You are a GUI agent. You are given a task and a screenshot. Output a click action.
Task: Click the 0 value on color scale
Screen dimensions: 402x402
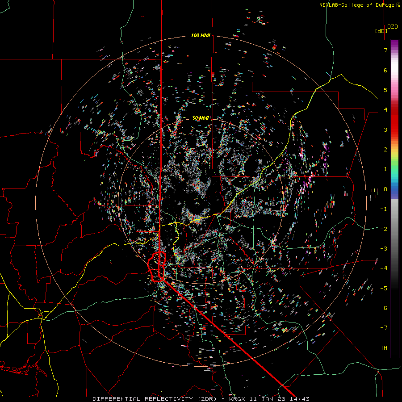[x=385, y=189]
